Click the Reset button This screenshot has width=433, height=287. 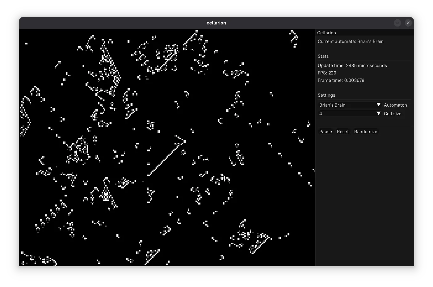(343, 132)
